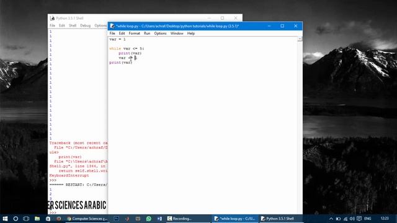Open Photoshop from the taskbar
Screen dimensions: 397x223
[116, 219]
